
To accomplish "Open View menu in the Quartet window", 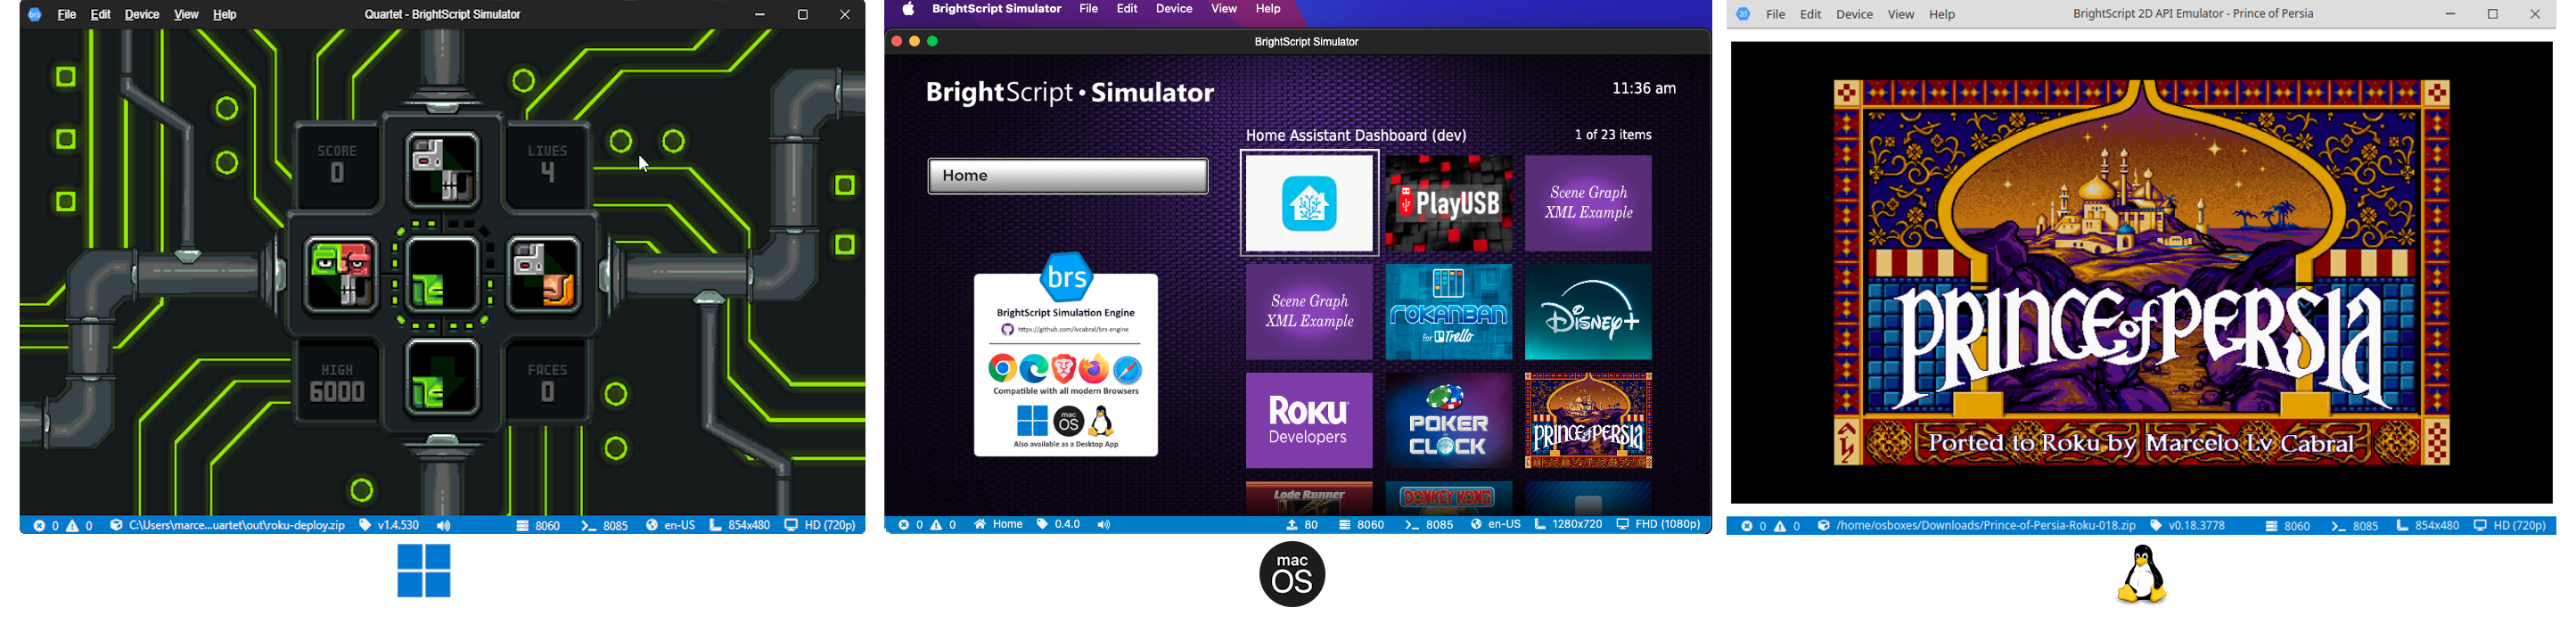I will pyautogui.click(x=186, y=15).
